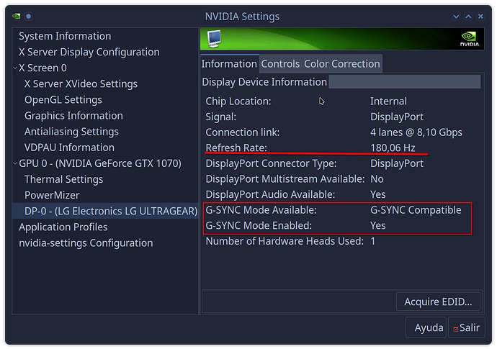Click the Ayuda help button
The image size is (497, 349).
click(x=426, y=327)
